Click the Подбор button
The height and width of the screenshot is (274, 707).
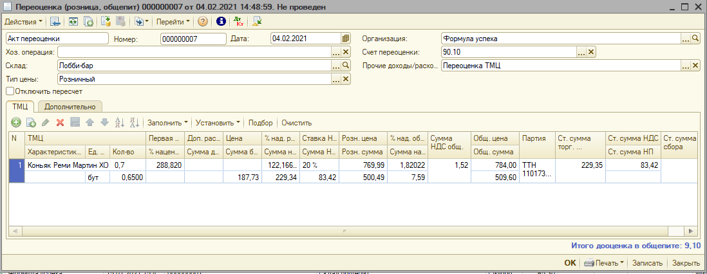(x=260, y=122)
